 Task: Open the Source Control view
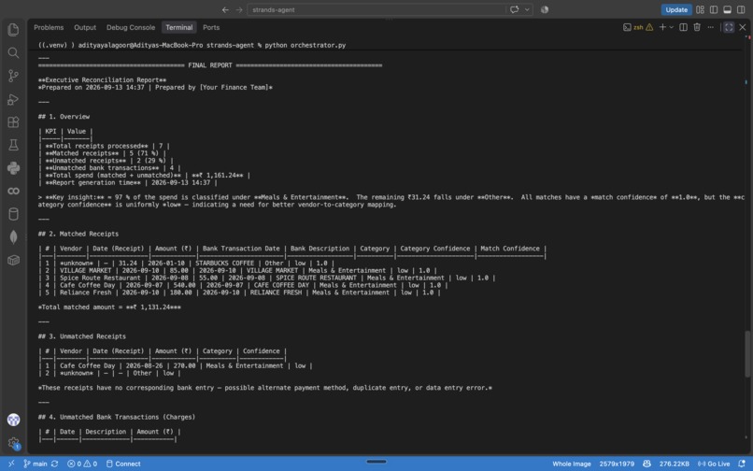13,76
